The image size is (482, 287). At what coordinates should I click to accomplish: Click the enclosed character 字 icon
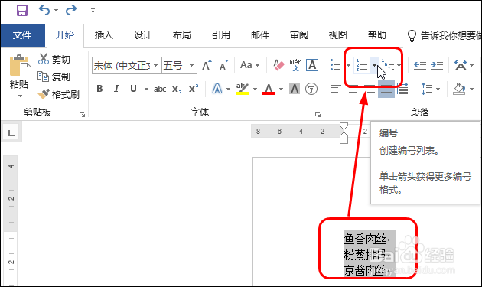click(x=311, y=89)
